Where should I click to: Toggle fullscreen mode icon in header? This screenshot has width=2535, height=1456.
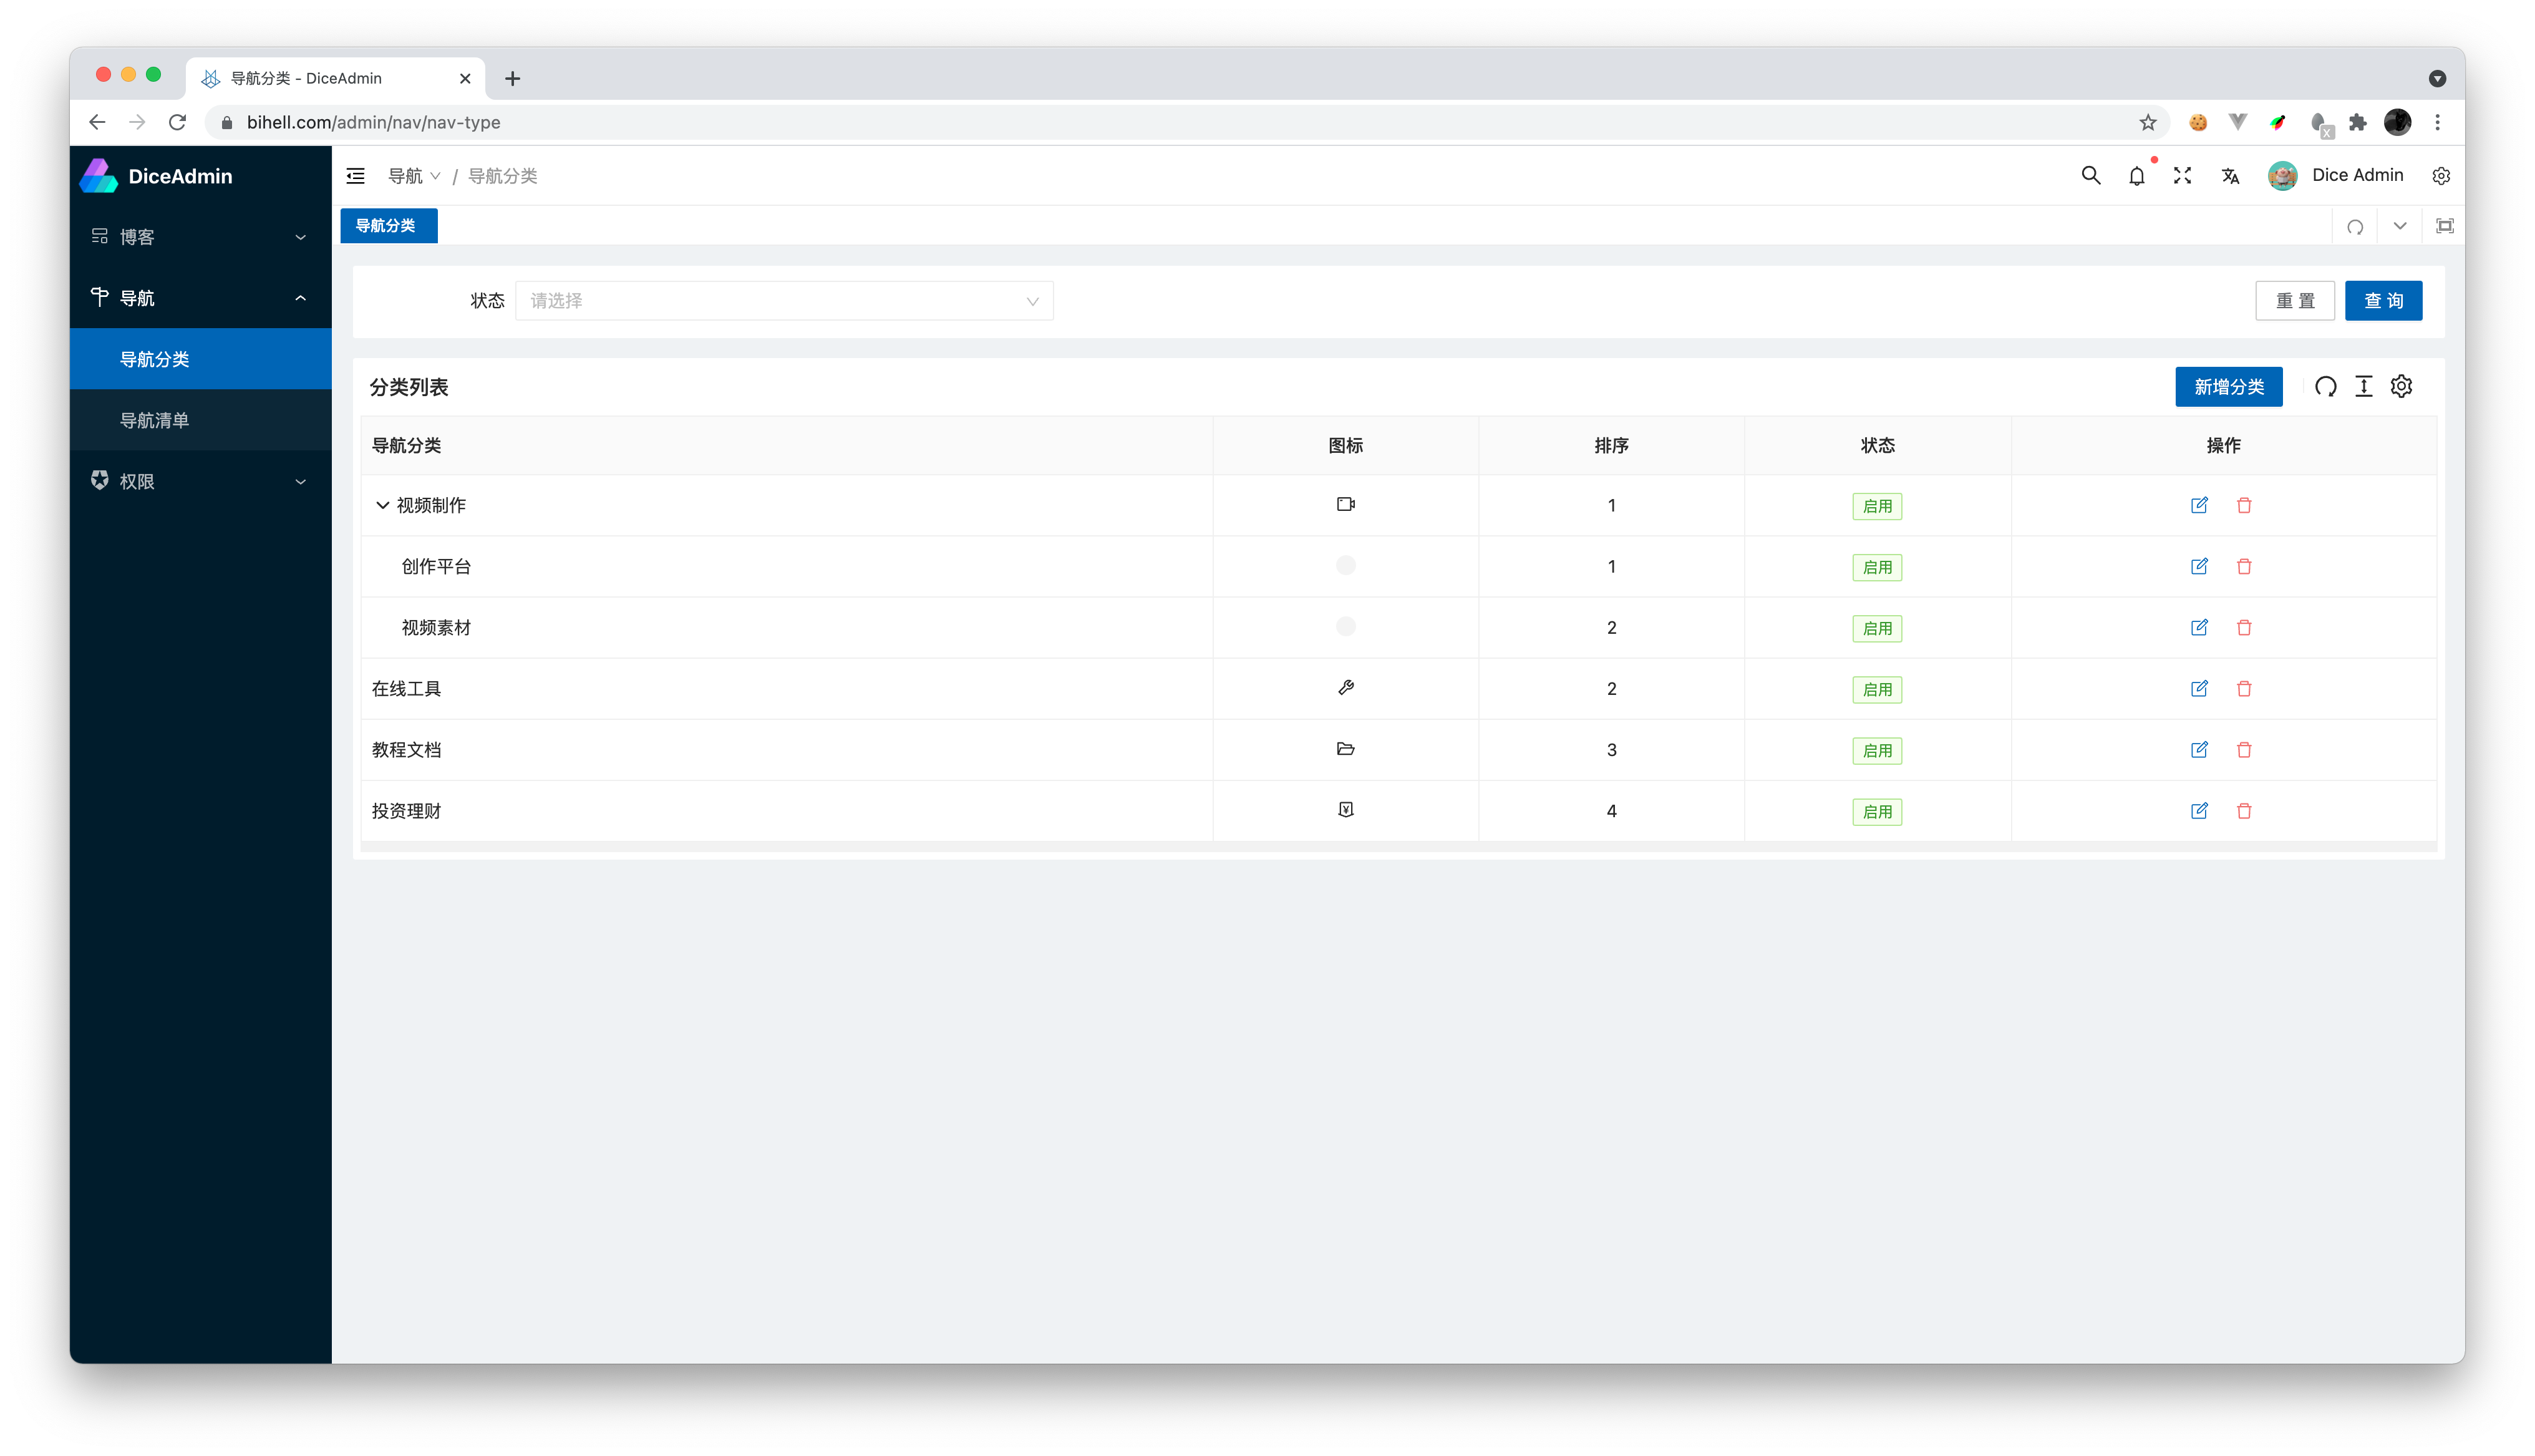point(2182,176)
